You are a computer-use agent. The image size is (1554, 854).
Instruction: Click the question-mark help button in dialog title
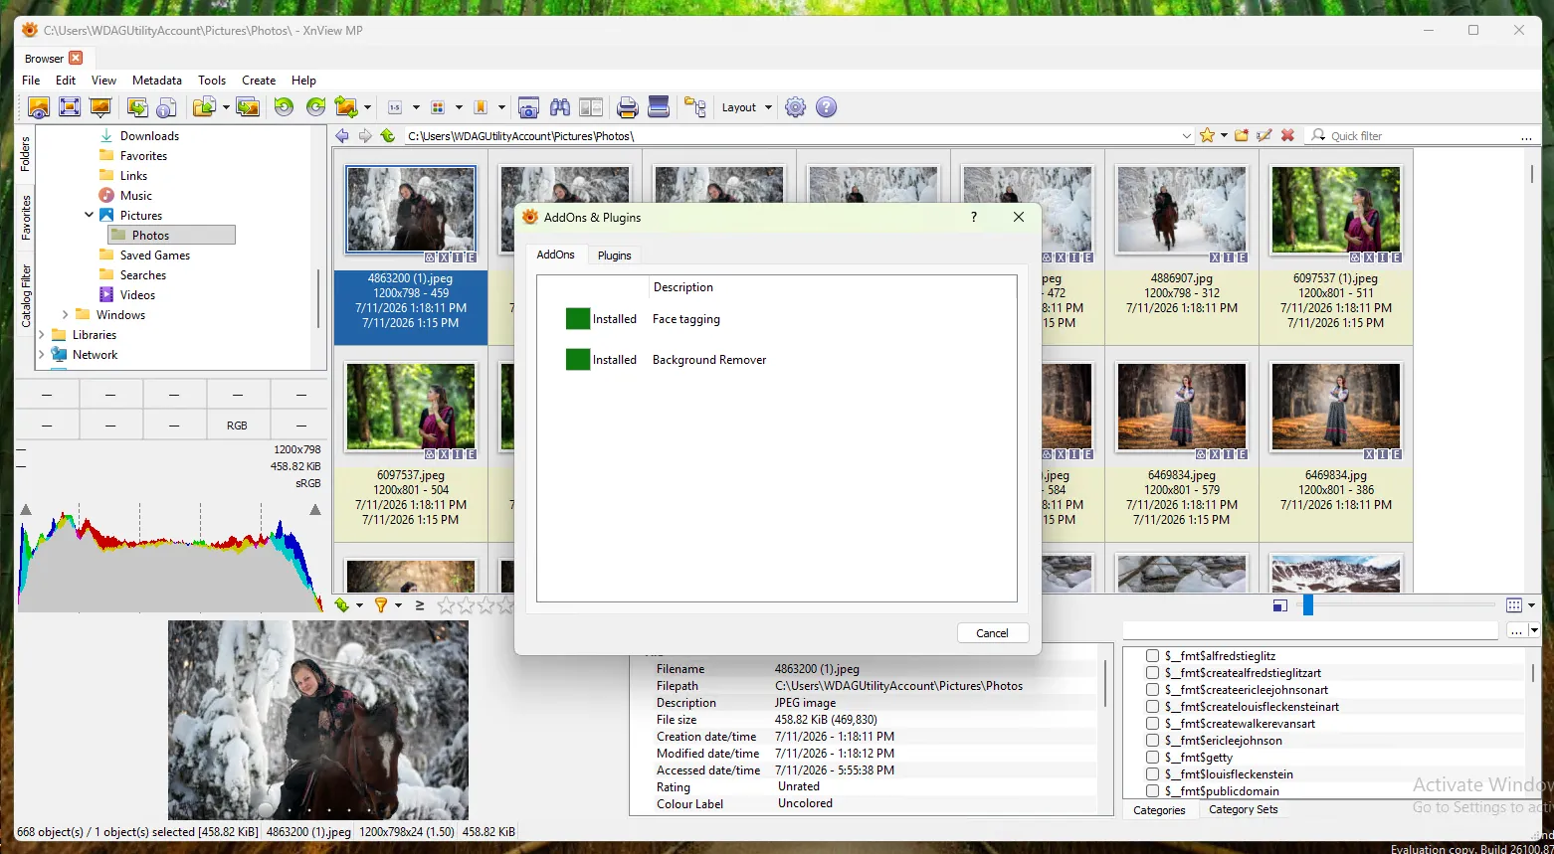(973, 217)
